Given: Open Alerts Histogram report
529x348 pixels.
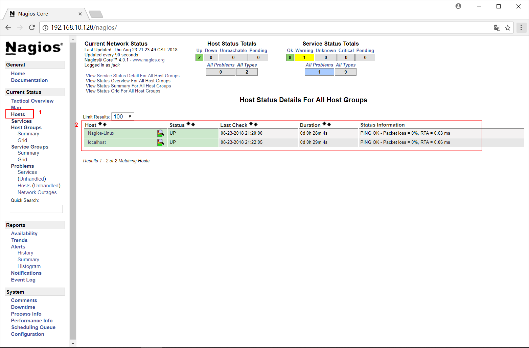Looking at the screenshot, I should (x=29, y=266).
